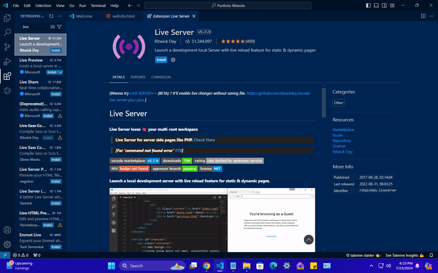The image size is (438, 273).
Task: Go forward with navigation arrow
Action: click(x=138, y=5)
